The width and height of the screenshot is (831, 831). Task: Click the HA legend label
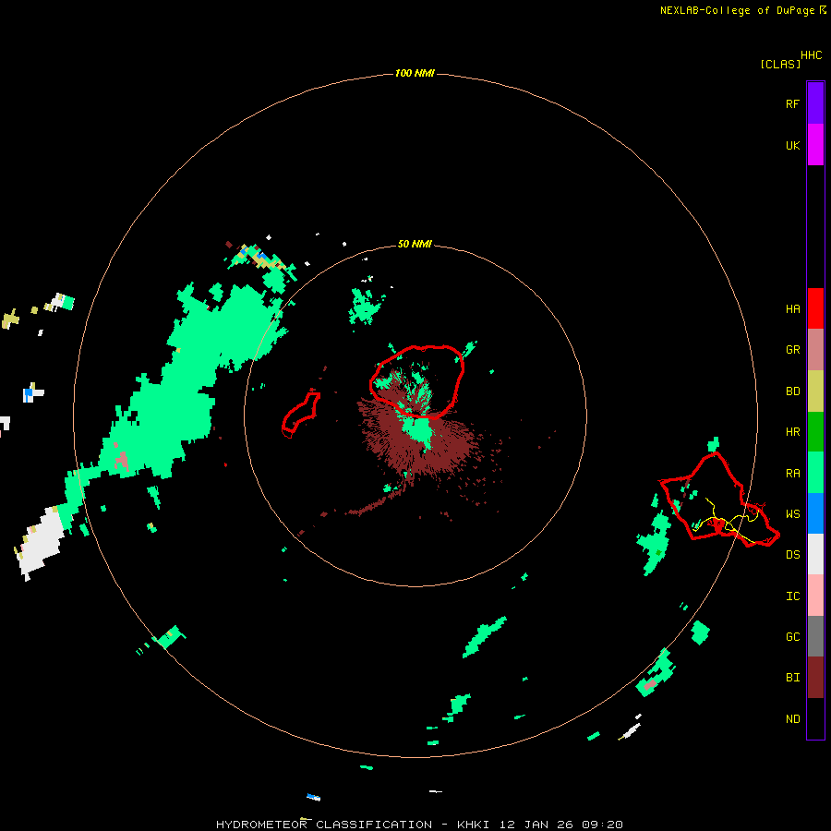pyautogui.click(x=792, y=309)
